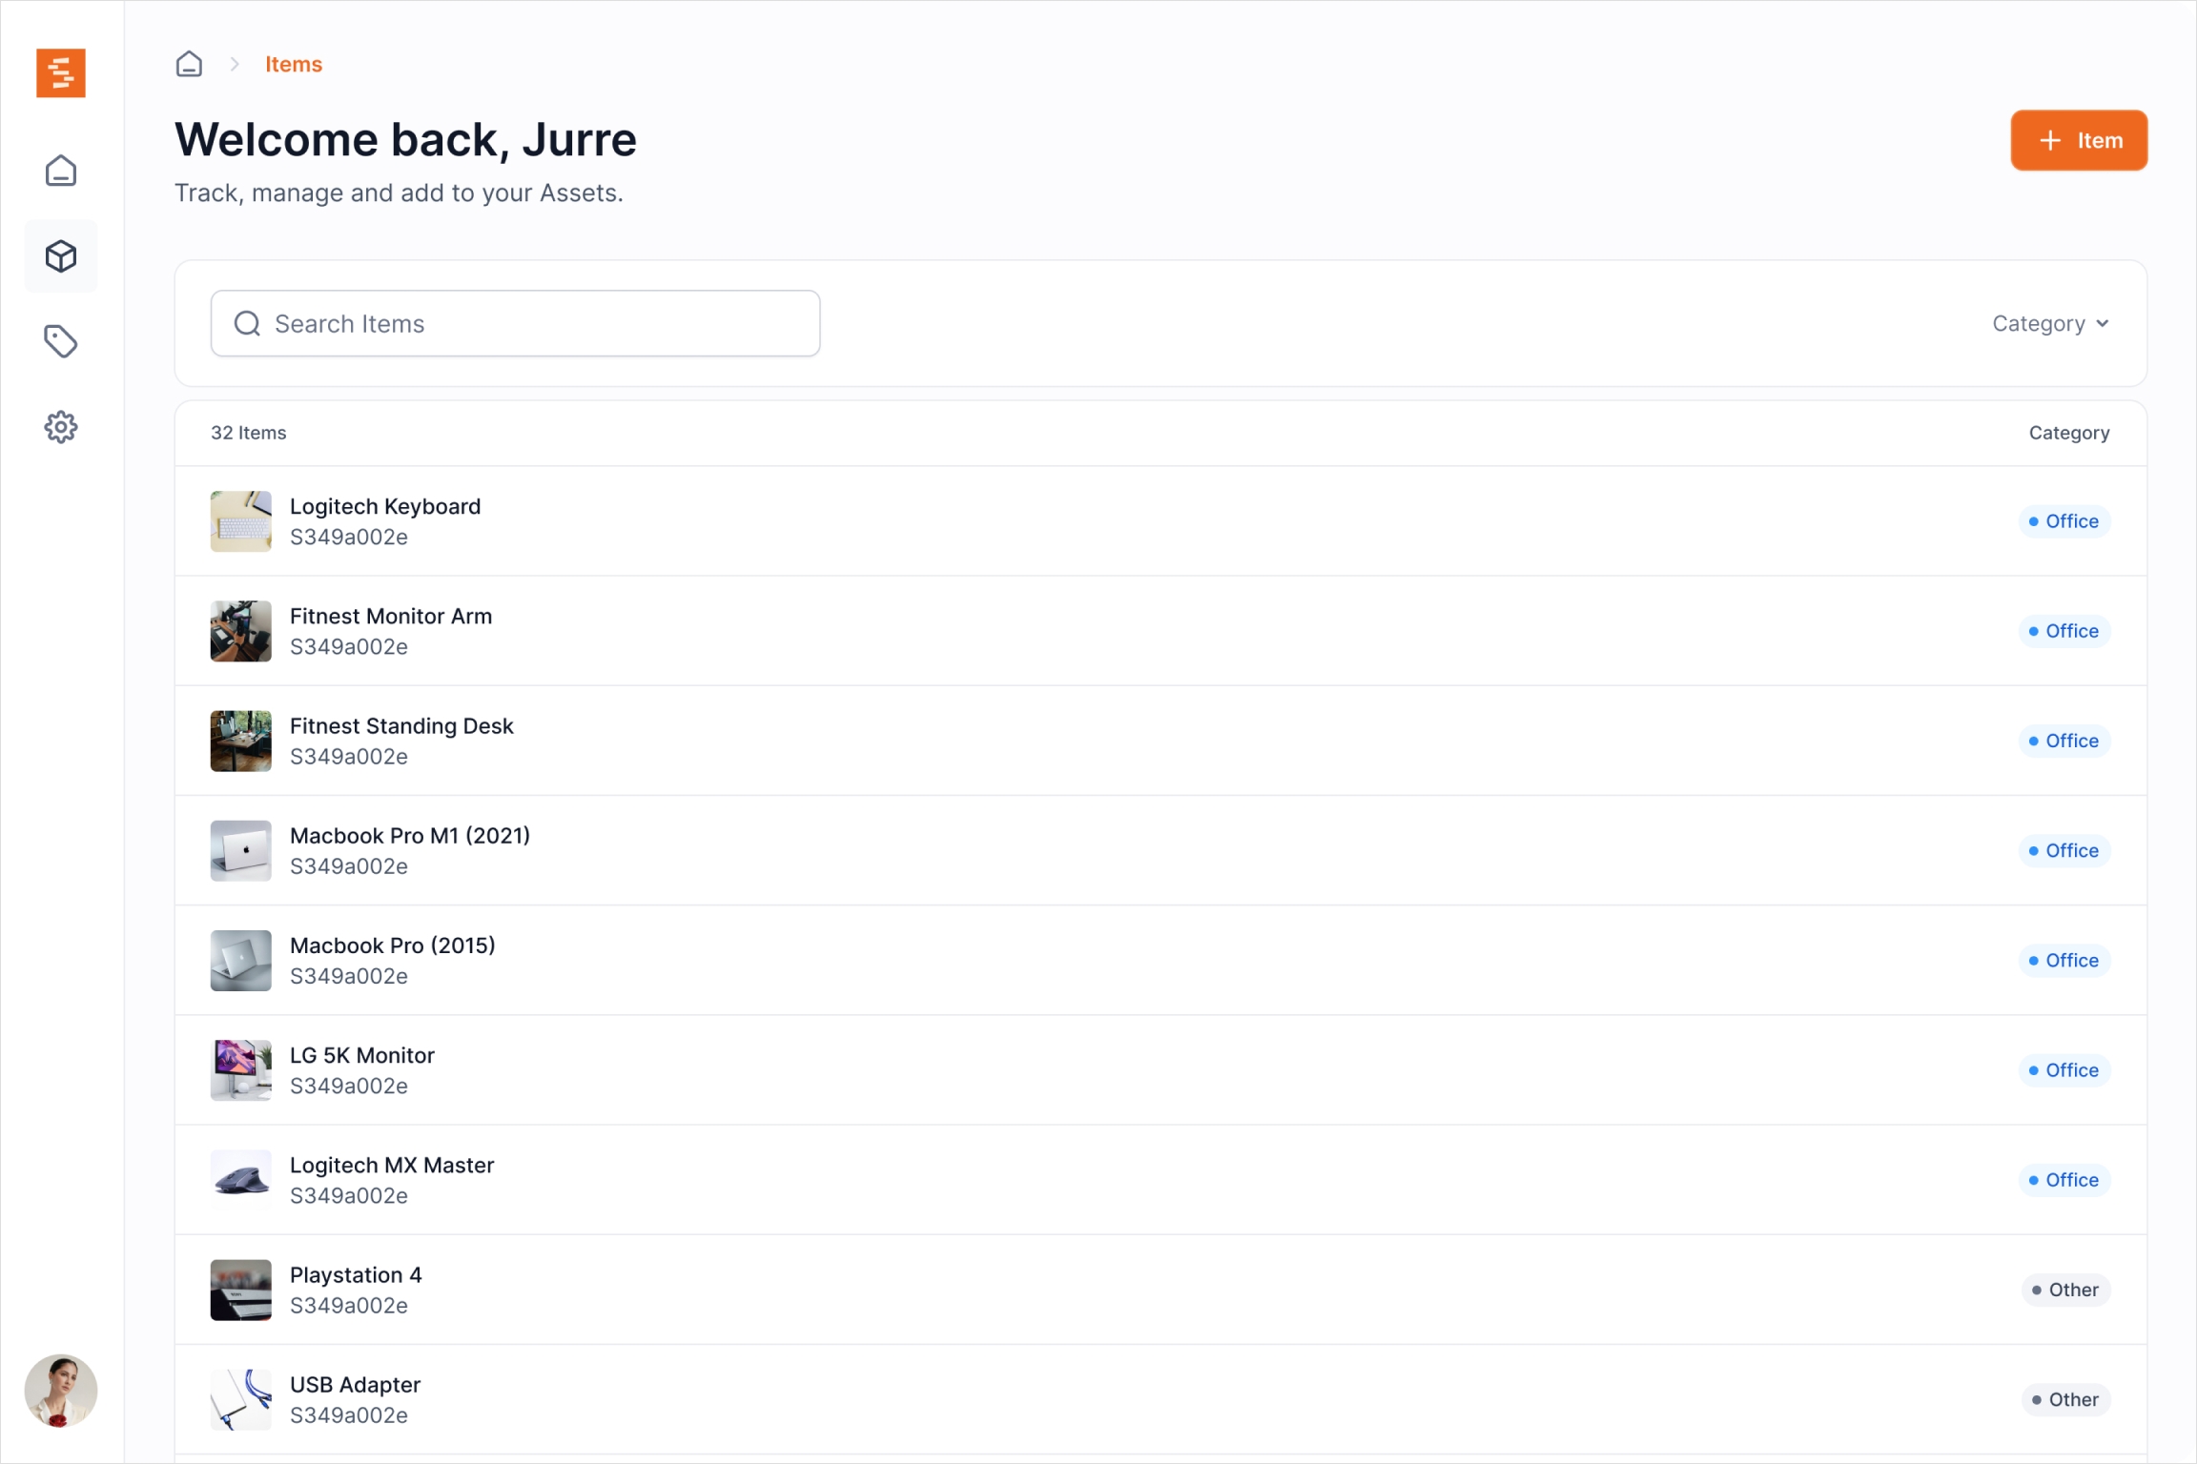Click the Category column header

(x=2068, y=433)
